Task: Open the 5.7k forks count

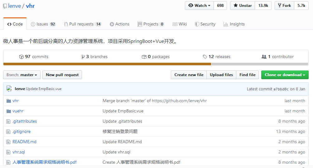Action: [301, 6]
